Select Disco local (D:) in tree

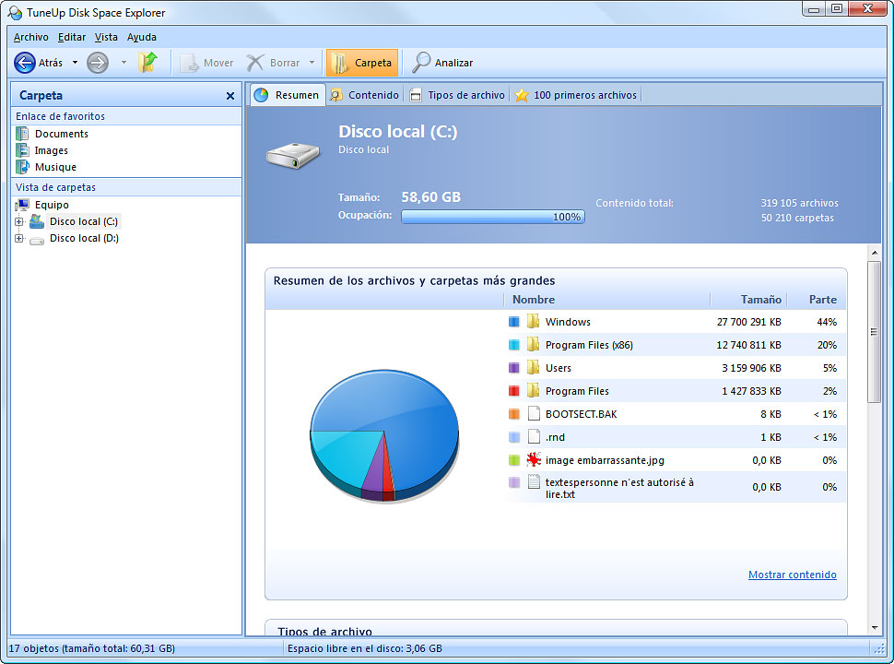point(85,239)
